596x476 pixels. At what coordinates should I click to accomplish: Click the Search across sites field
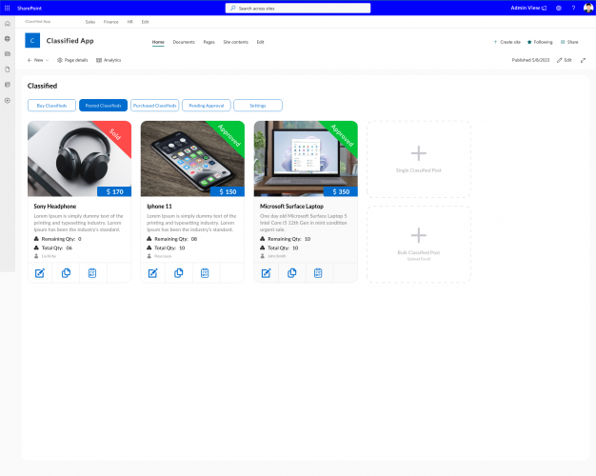coord(298,8)
